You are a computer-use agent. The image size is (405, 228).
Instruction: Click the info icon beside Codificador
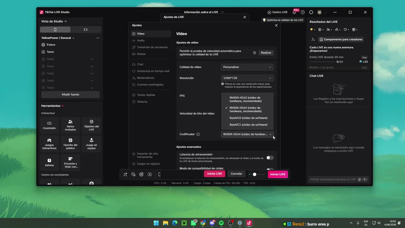(x=198, y=134)
